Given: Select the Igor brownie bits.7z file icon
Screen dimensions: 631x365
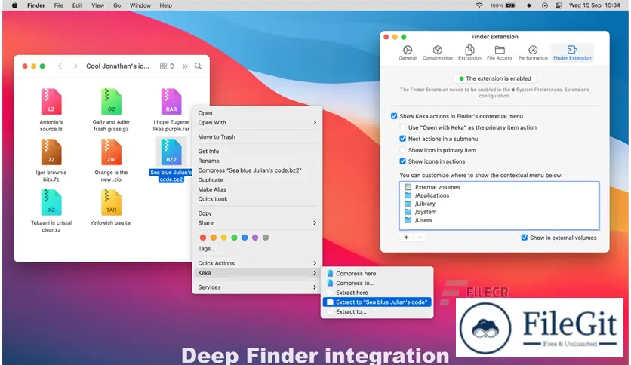Looking at the screenshot, I should (x=51, y=152).
